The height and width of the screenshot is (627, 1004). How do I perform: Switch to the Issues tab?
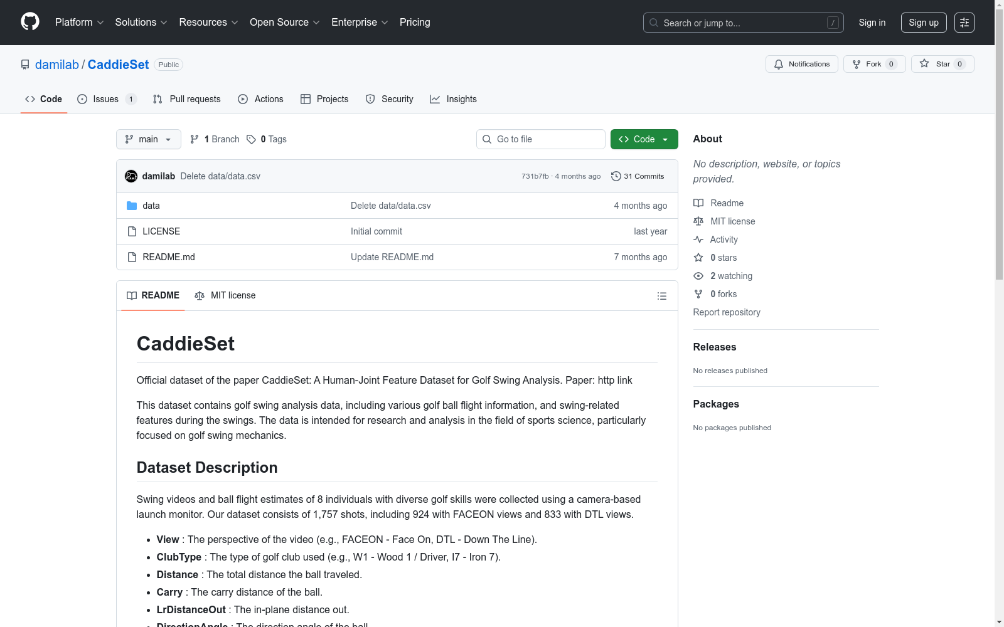[107, 99]
